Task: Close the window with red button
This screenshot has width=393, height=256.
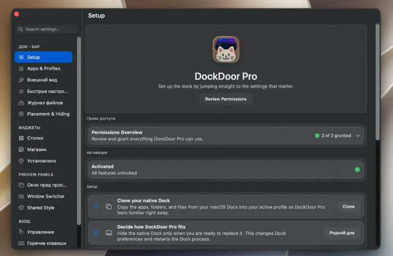Action: (x=17, y=14)
